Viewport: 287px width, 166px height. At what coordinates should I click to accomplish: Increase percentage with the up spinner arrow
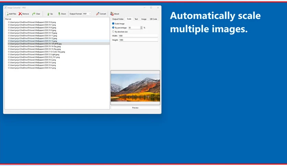[x=141, y=27]
